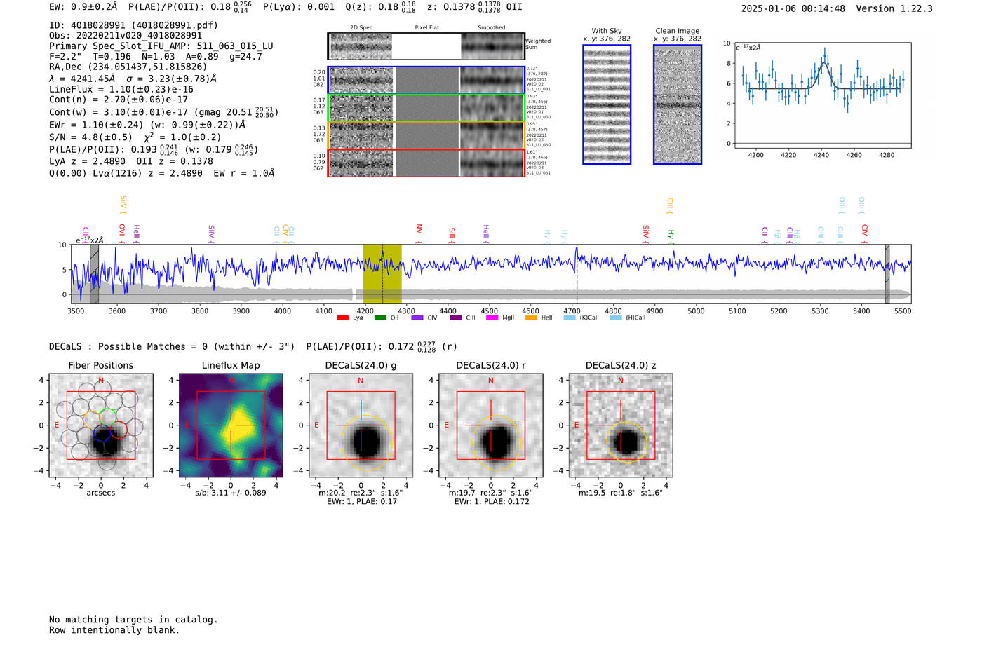
Task: Click the DECaLS Possible Matches = 0 line
Action: [172, 347]
